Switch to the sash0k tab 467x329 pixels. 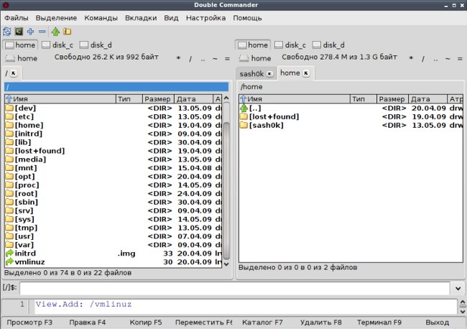pos(251,73)
